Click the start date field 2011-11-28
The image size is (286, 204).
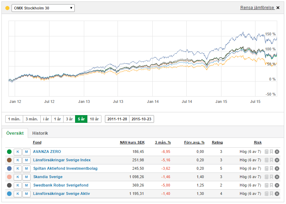click(117, 119)
